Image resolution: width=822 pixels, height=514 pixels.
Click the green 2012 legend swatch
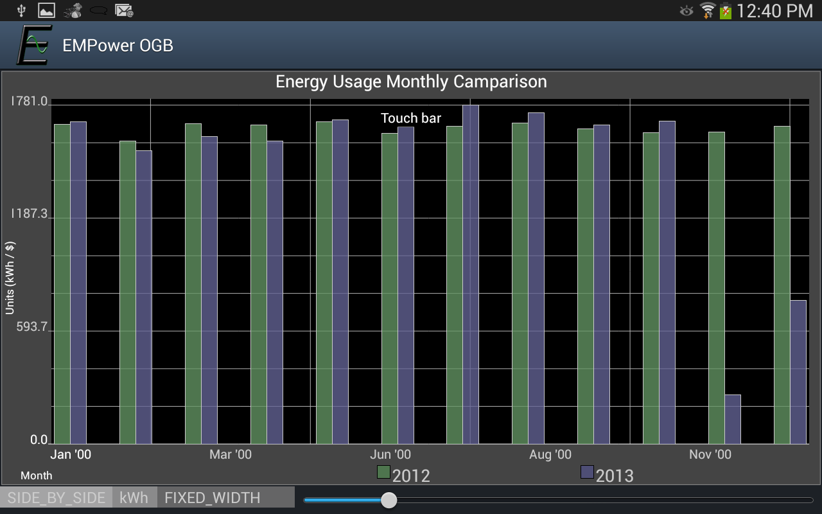(x=383, y=472)
